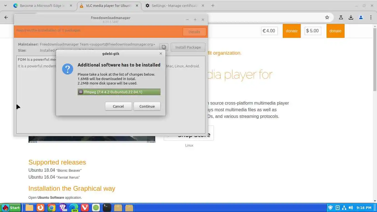Maximize the freedownloadmanager window
Image resolution: width=377 pixels, height=212 pixels.
pyautogui.click(x=195, y=20)
